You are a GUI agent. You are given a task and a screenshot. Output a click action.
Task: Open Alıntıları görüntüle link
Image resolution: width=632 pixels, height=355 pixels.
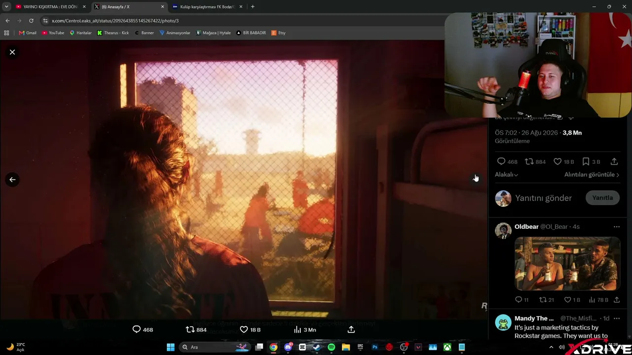[592, 175]
